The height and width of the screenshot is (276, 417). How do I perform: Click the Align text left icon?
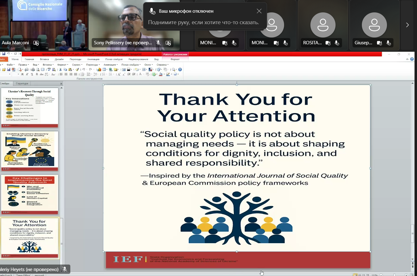coord(61,74)
